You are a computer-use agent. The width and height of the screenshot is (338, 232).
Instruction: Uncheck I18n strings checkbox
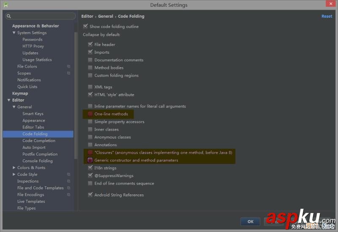point(90,168)
